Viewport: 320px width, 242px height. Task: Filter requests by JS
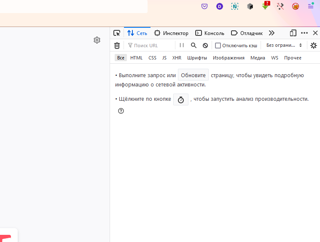point(164,58)
